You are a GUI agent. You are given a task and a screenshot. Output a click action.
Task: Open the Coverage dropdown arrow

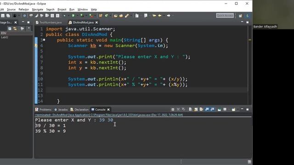[86, 16]
